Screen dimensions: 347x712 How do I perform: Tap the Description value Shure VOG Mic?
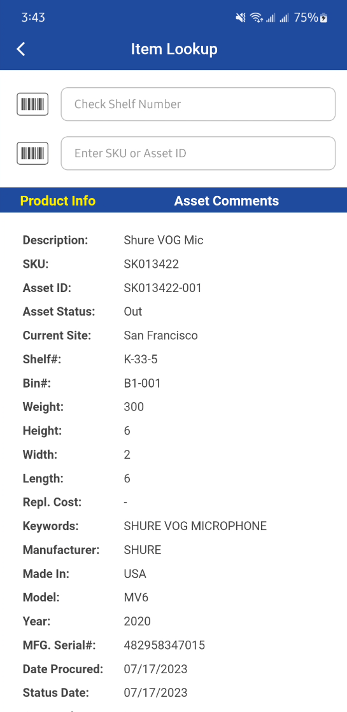point(164,241)
